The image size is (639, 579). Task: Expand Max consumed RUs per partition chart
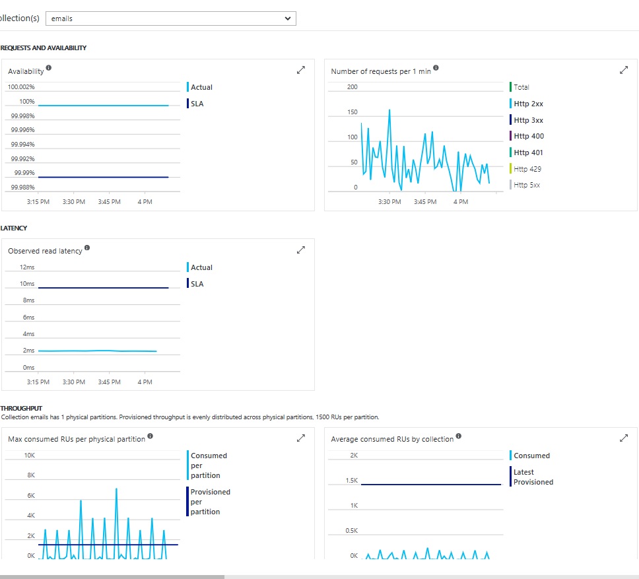(x=301, y=438)
